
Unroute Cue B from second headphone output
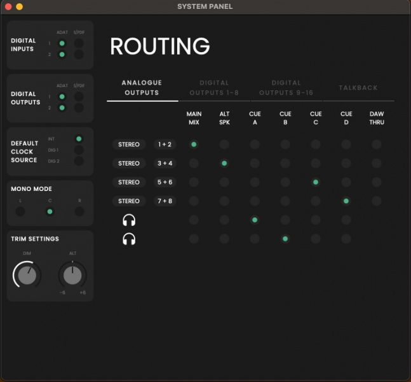click(285, 239)
